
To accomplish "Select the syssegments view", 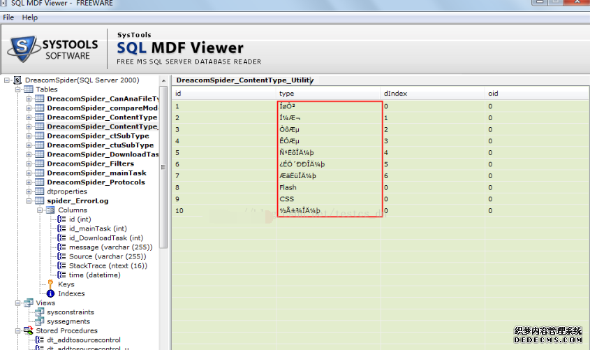I will [x=68, y=321].
